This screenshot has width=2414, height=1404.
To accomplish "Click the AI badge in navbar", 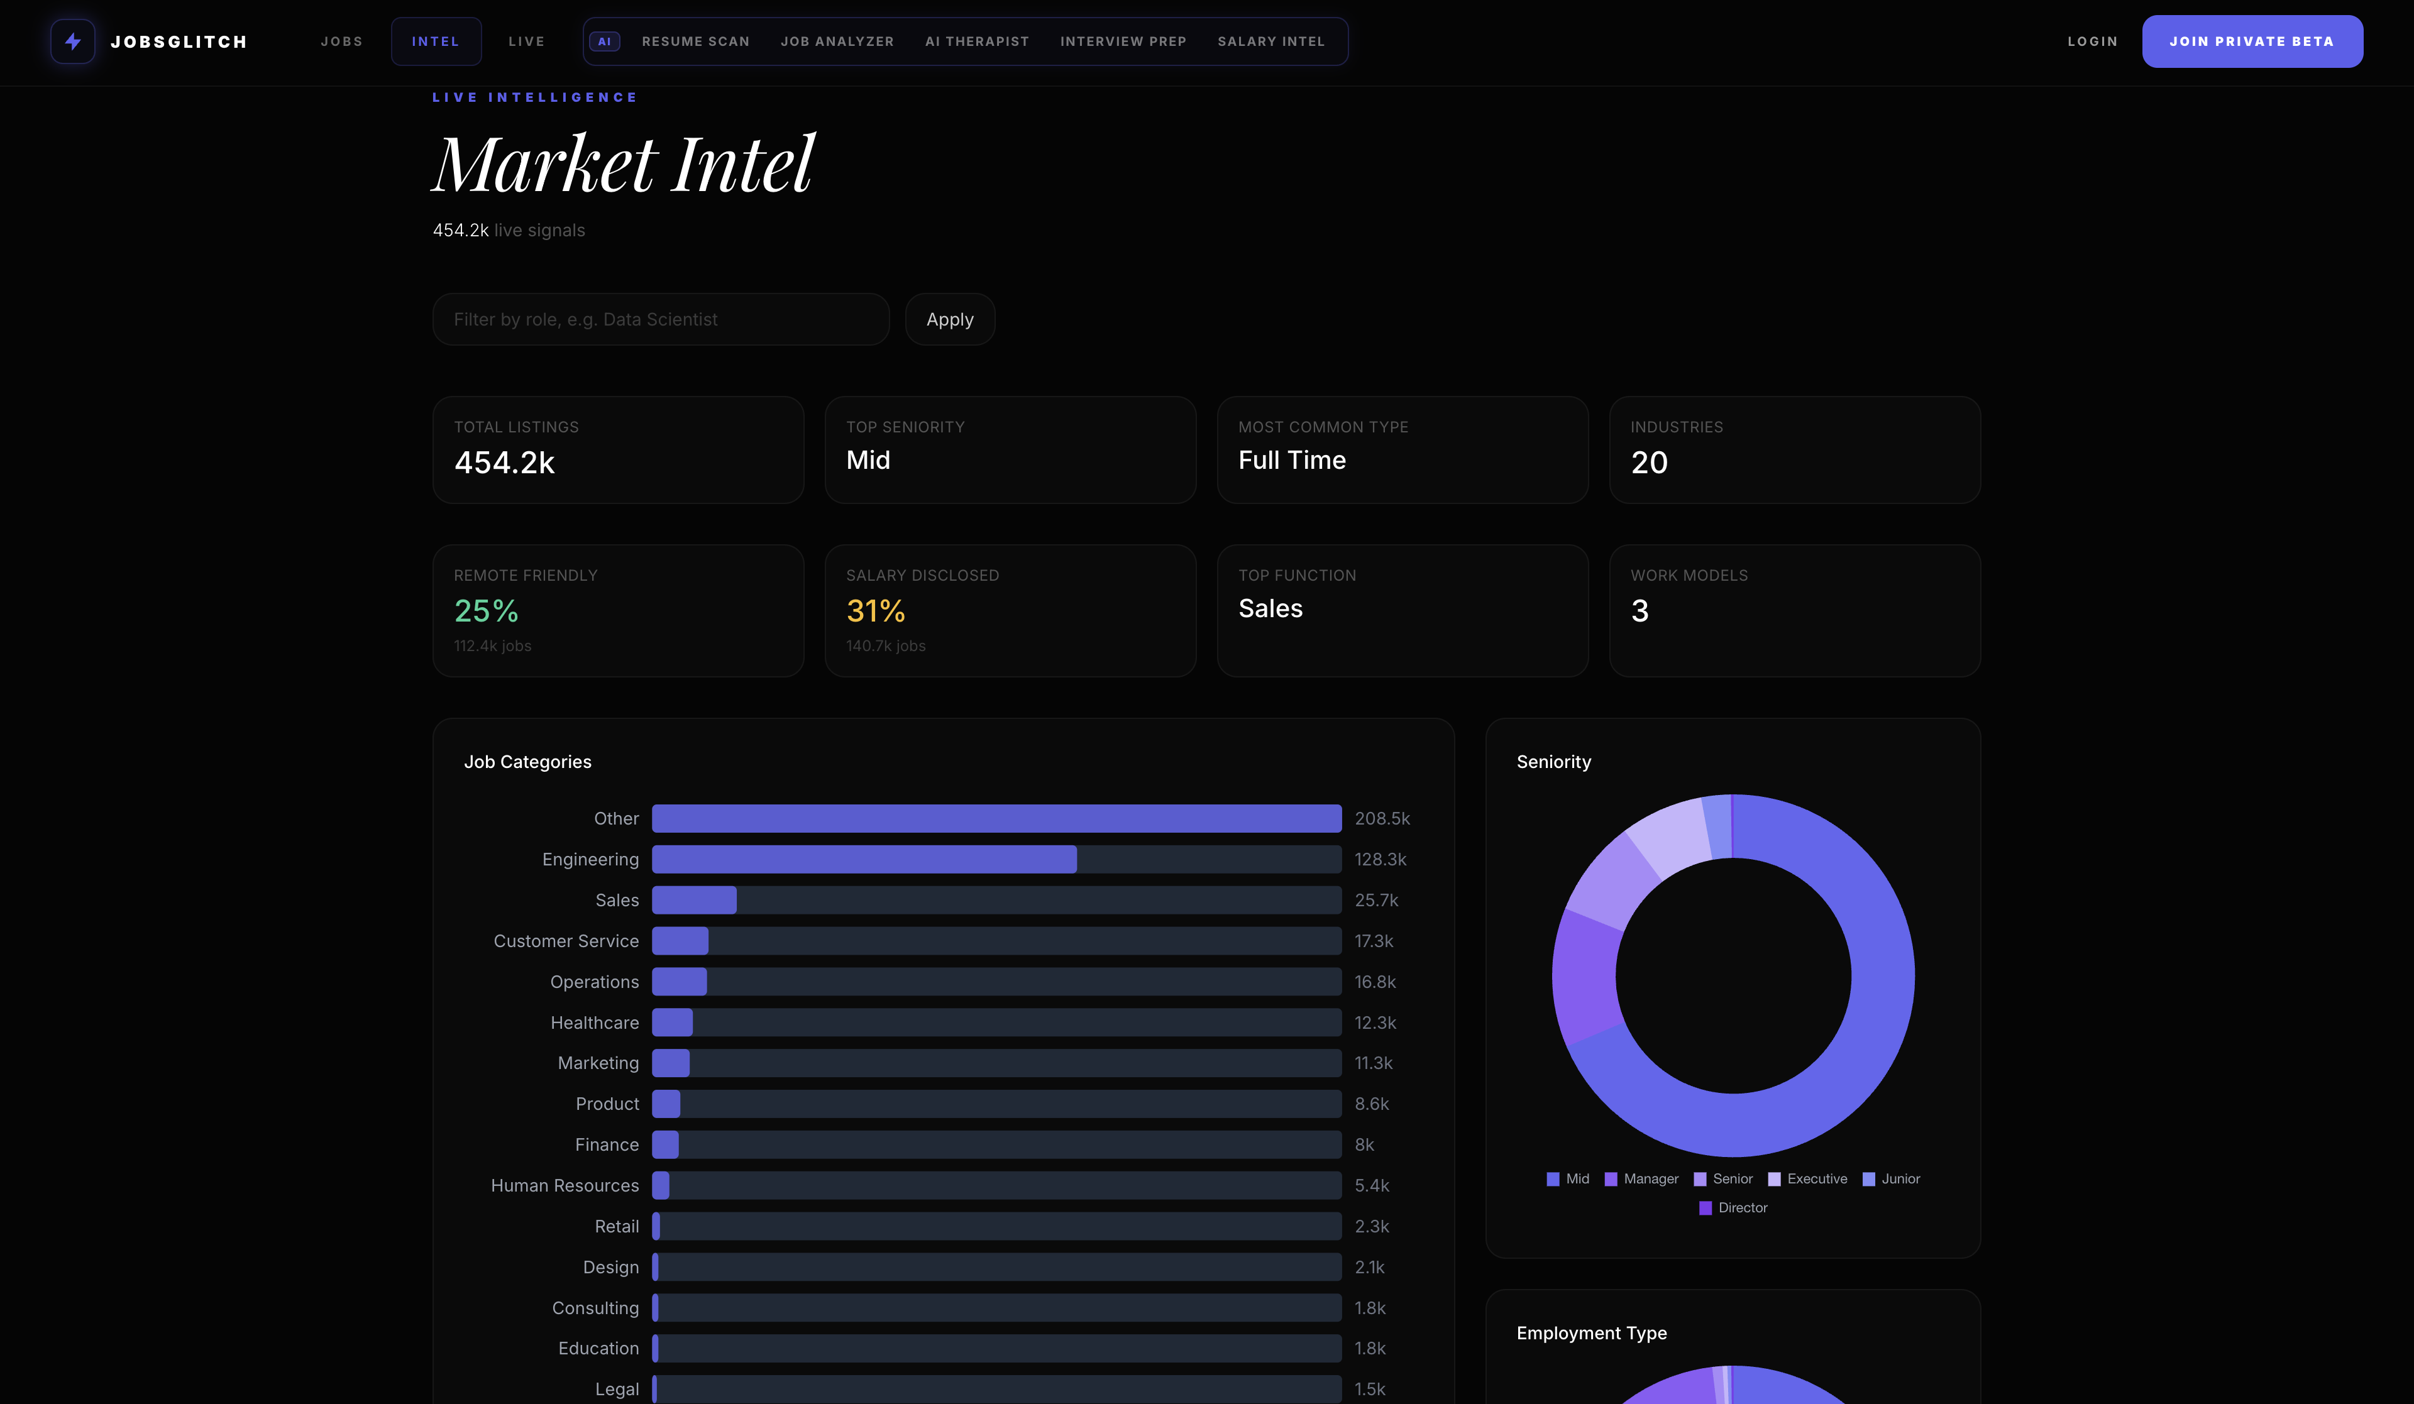I will (605, 41).
